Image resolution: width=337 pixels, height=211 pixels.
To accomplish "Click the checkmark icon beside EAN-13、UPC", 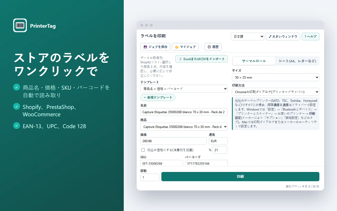I will (x=17, y=126).
